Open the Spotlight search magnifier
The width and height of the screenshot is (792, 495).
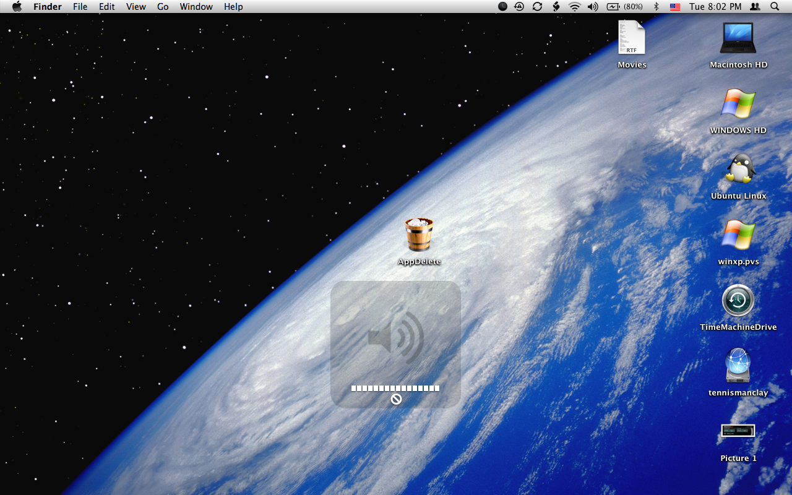pyautogui.click(x=775, y=7)
